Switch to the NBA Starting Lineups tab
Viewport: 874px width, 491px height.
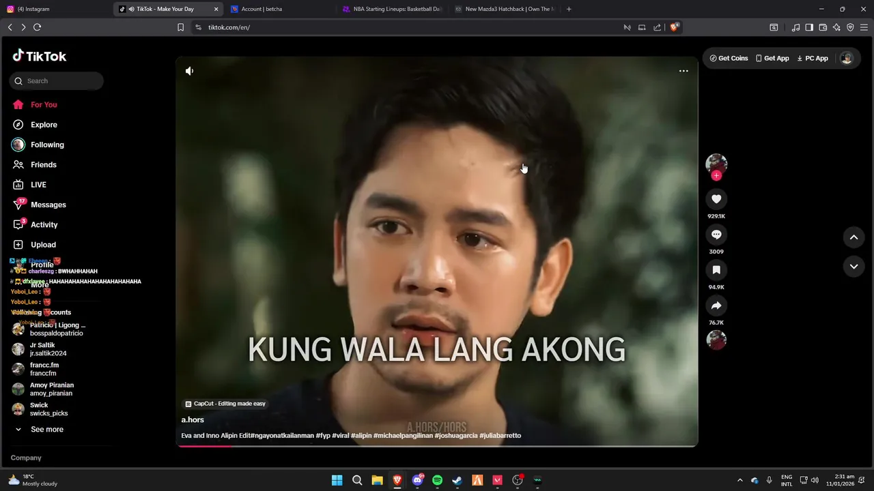pyautogui.click(x=393, y=9)
